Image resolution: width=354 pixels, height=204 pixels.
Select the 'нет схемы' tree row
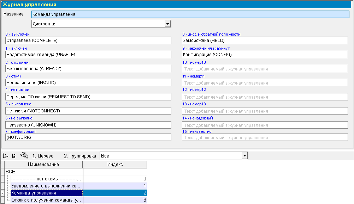click(46, 179)
